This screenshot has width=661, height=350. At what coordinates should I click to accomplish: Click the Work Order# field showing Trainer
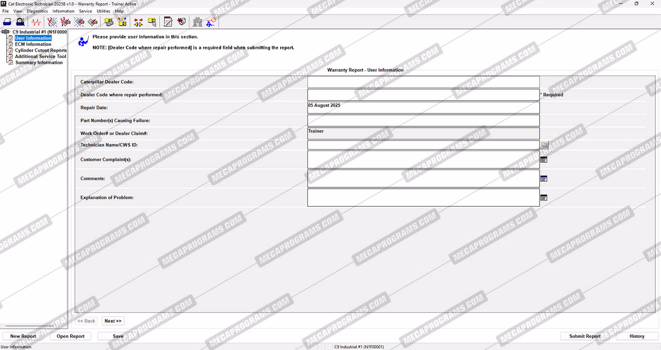click(x=423, y=133)
